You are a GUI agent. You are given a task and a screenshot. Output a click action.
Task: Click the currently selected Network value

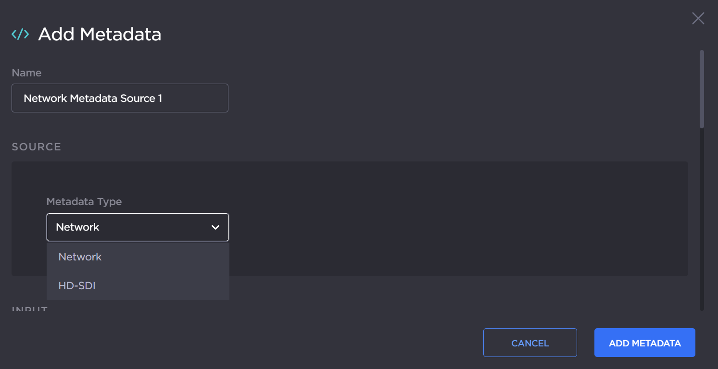(x=77, y=227)
